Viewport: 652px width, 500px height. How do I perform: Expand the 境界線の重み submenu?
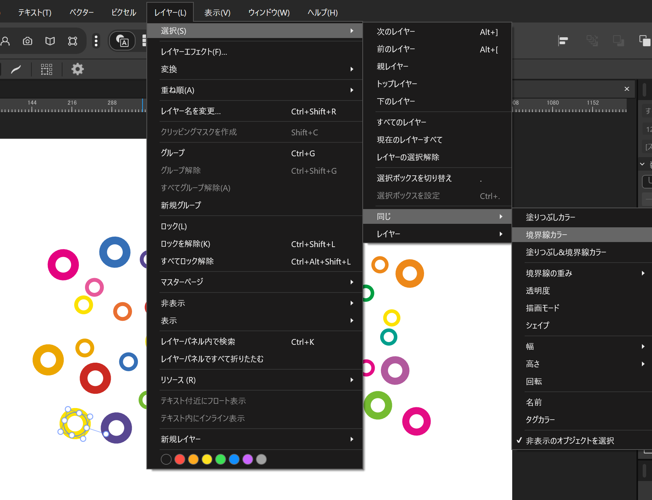click(x=582, y=273)
